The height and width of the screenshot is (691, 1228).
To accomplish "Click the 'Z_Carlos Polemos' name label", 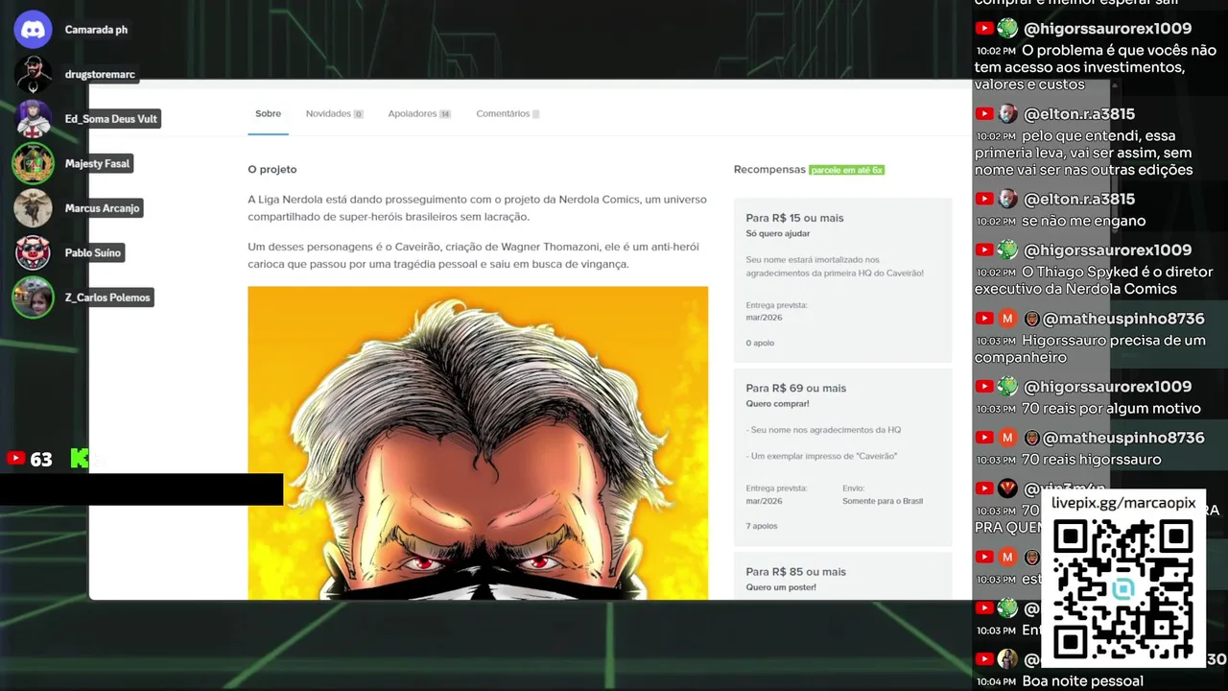I will [107, 298].
